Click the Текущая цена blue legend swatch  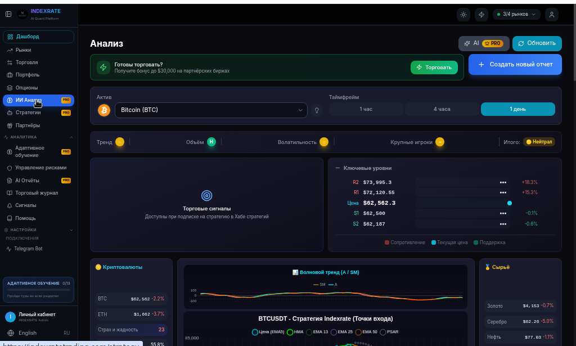434,242
